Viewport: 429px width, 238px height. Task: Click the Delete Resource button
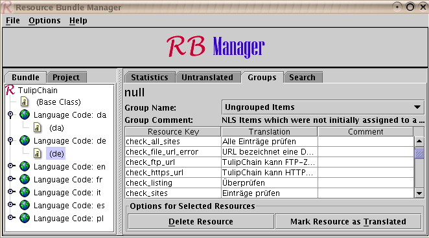(x=201, y=222)
